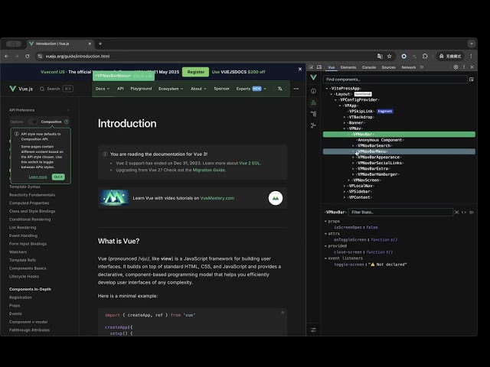490x367 pixels.
Task: Open the extra three-dots menu in Vue navbar
Action: click(296, 89)
